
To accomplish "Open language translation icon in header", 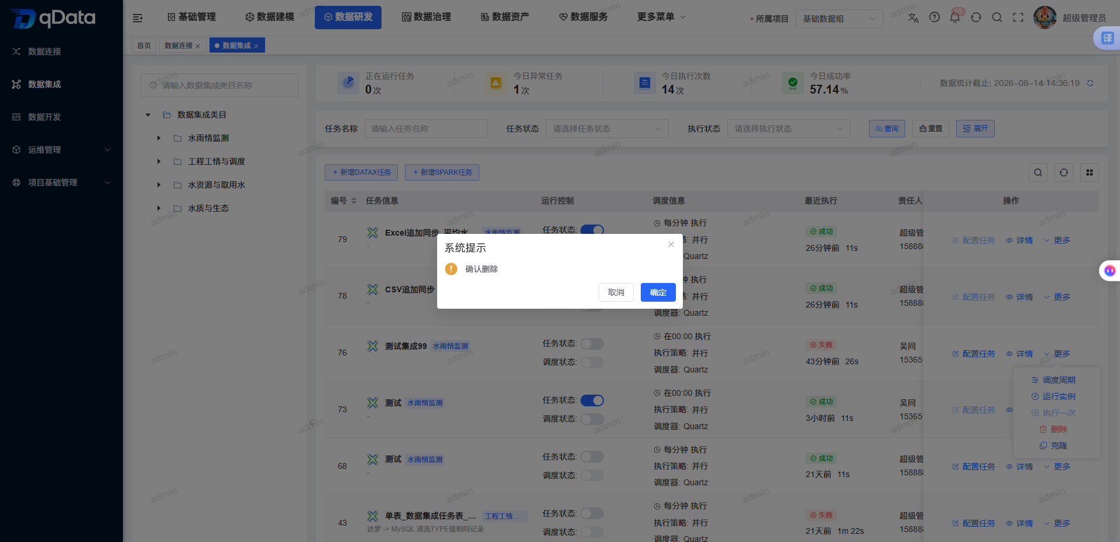I will pyautogui.click(x=913, y=18).
